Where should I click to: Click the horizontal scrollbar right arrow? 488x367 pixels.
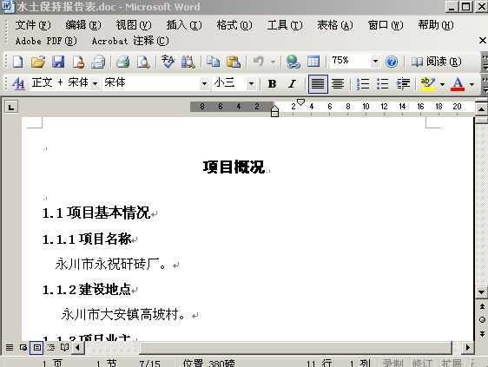[x=468, y=347]
